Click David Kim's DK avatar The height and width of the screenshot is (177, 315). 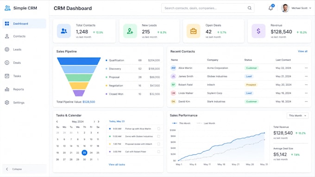click(x=173, y=101)
